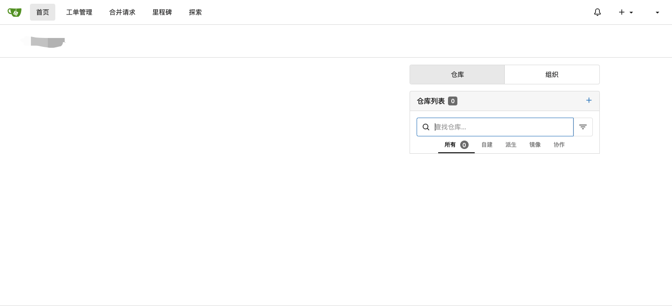The image size is (672, 306).
Task: Create a new repository with the plus icon
Action: click(621, 12)
